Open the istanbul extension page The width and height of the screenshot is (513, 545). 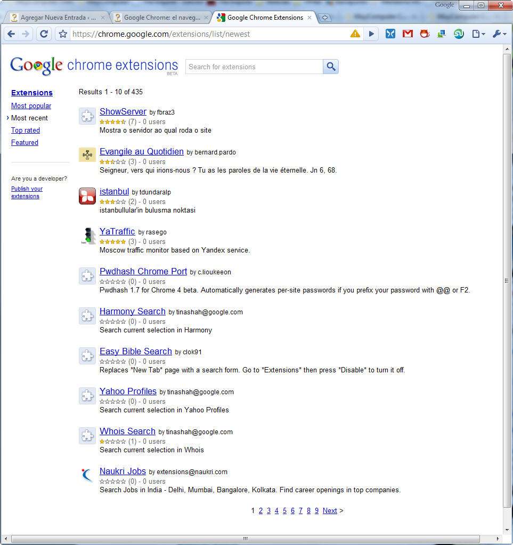114,191
